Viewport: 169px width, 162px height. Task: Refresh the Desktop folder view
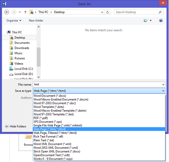pos(108,12)
